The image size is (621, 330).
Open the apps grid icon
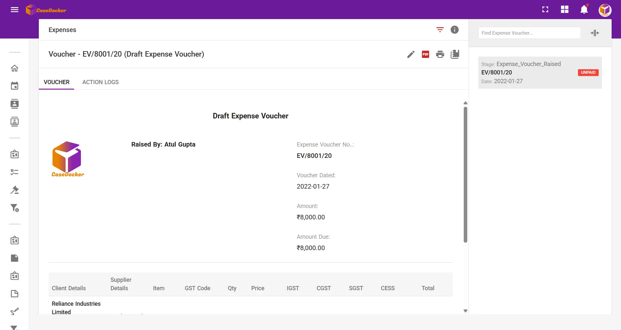click(565, 10)
